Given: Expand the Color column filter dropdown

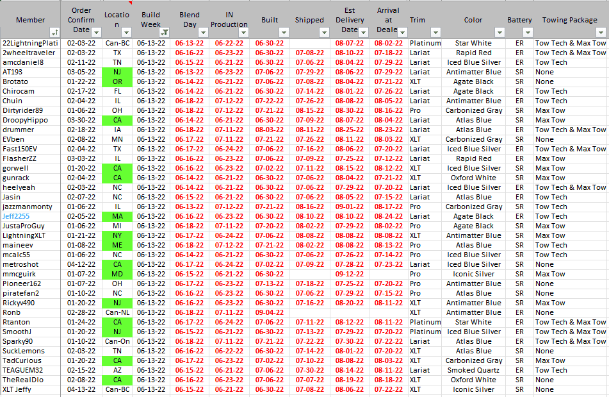Looking at the screenshot, I should coord(497,32).
